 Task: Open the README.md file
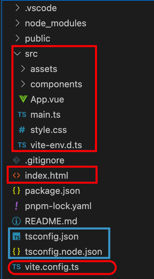[51, 221]
